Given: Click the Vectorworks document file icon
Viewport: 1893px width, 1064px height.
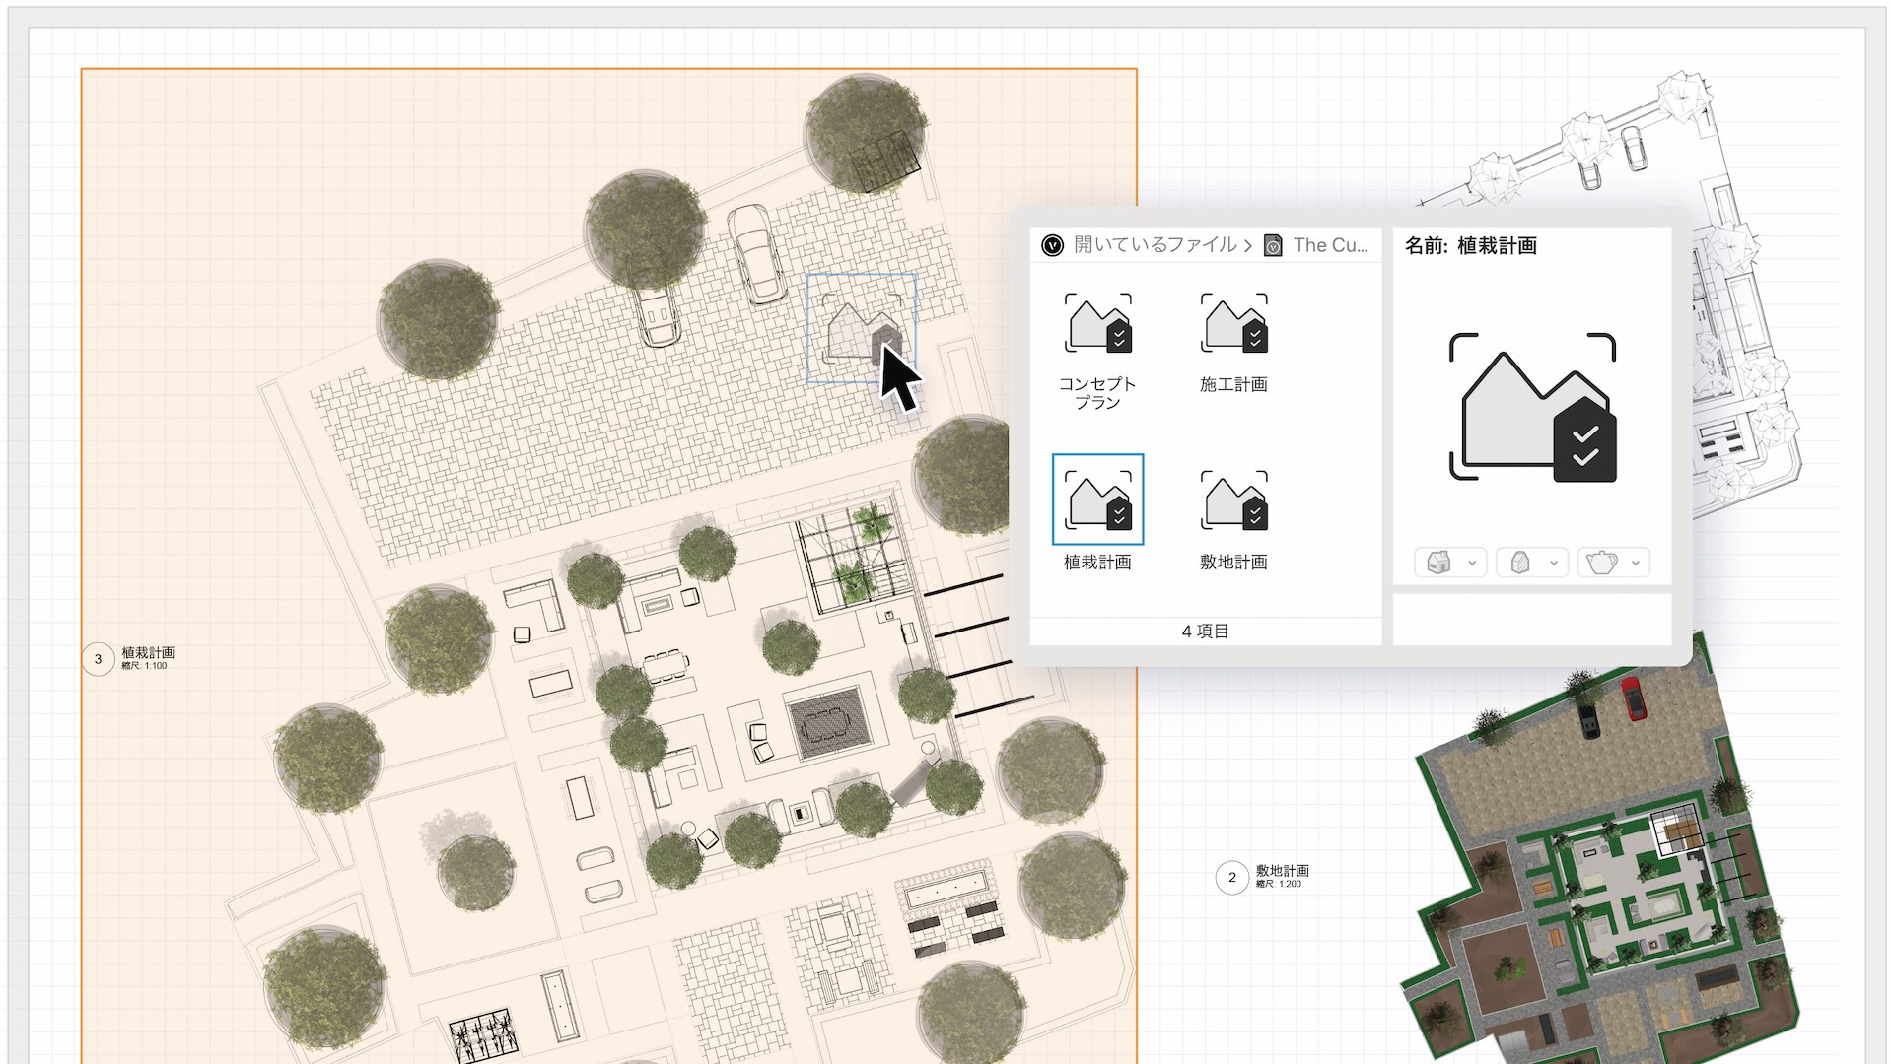Looking at the screenshot, I should pyautogui.click(x=1273, y=245).
